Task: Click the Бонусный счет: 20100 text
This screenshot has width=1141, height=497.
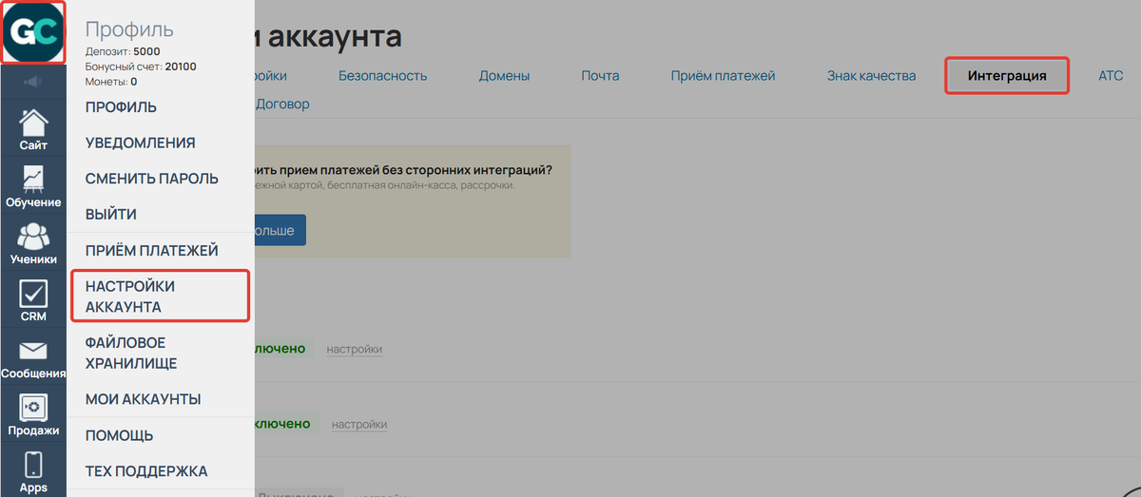Action: [141, 67]
